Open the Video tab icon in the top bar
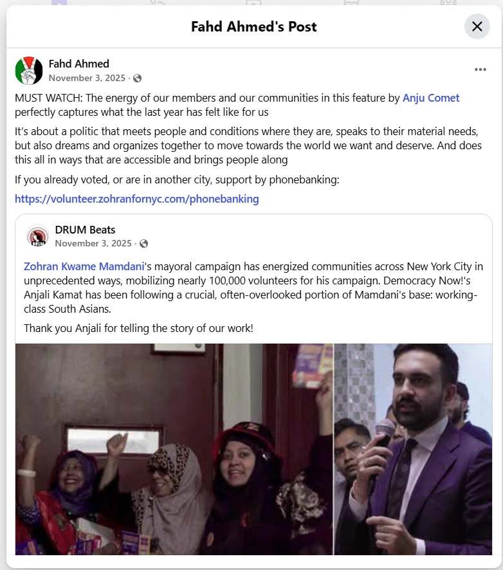The width and height of the screenshot is (503, 570). tap(253, 2)
